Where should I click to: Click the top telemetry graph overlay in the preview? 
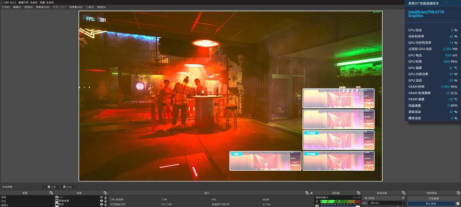click(339, 98)
